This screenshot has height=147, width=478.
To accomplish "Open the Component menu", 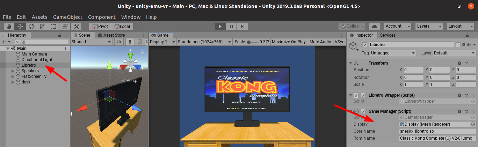I will 102,17.
